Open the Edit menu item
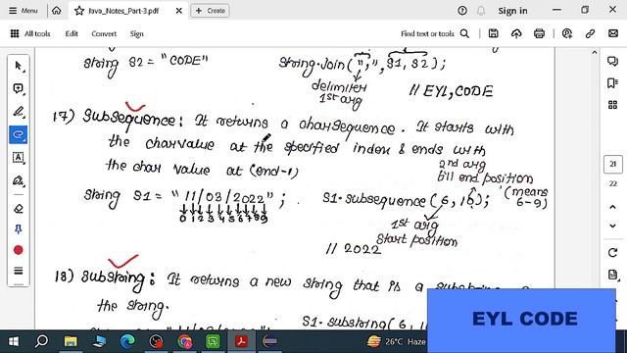Image resolution: width=627 pixels, height=353 pixels. click(72, 33)
